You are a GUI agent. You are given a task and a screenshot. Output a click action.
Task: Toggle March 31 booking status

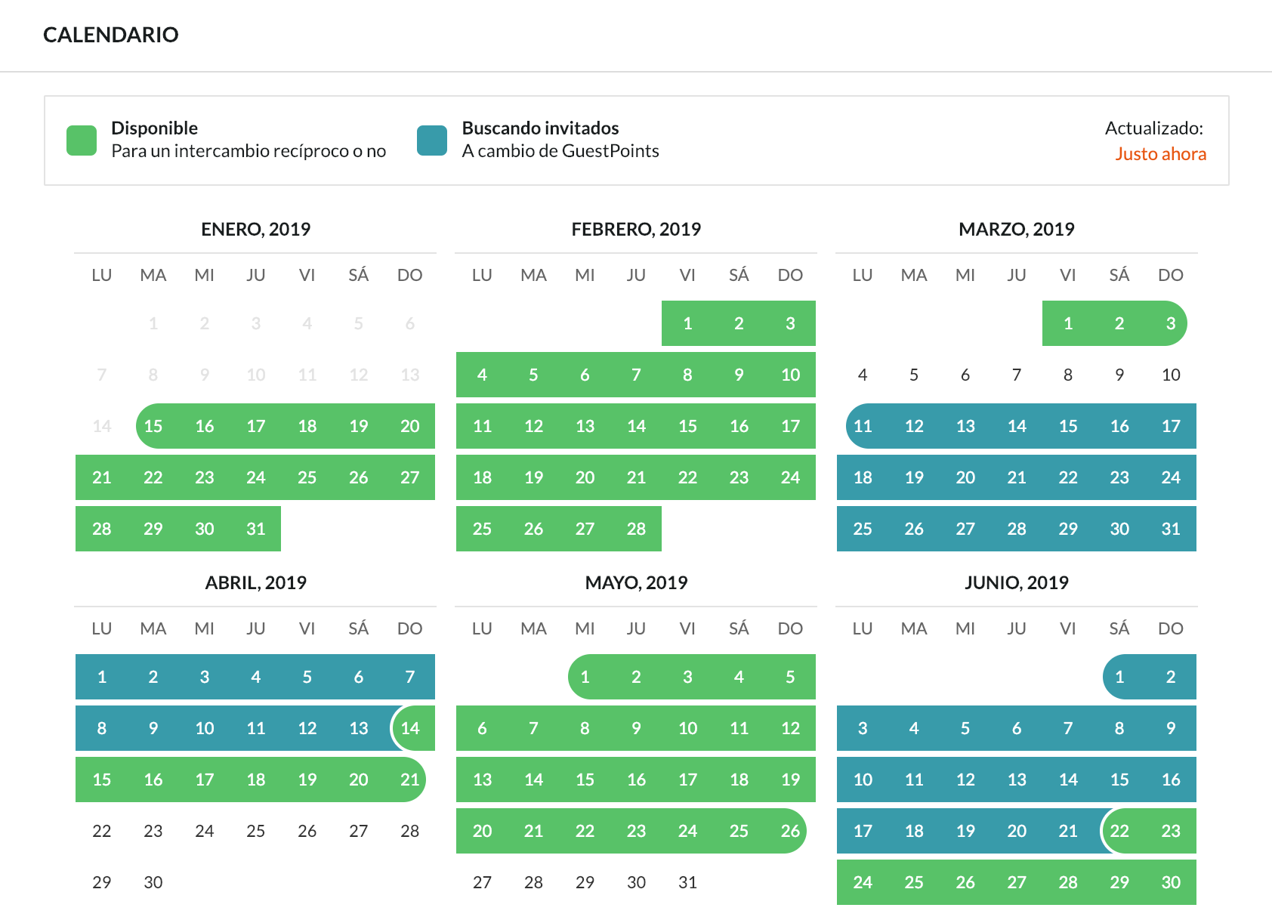[1171, 529]
